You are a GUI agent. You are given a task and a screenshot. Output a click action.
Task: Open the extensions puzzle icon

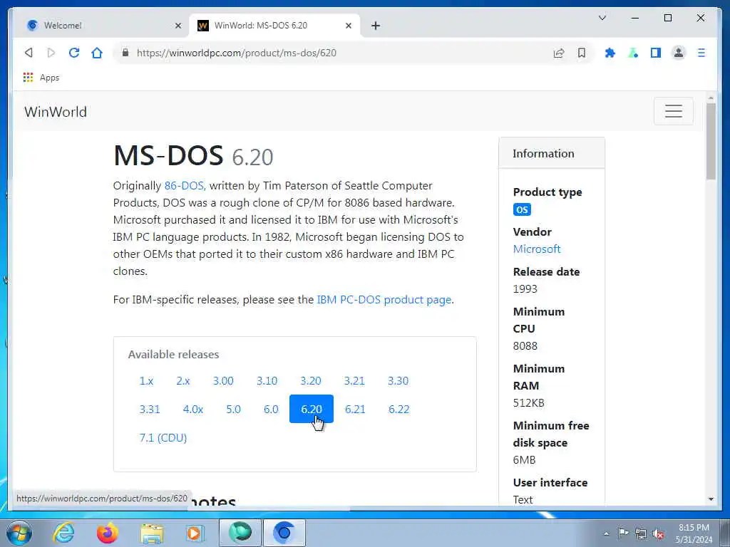[x=610, y=53]
